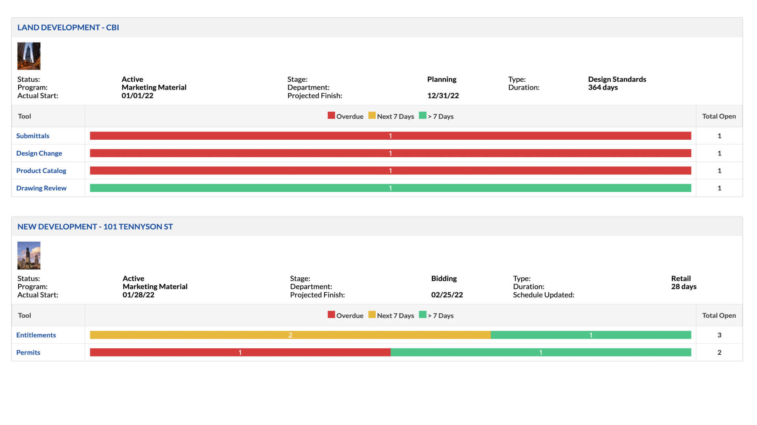Open the Product Catalog tool link

[x=41, y=171]
